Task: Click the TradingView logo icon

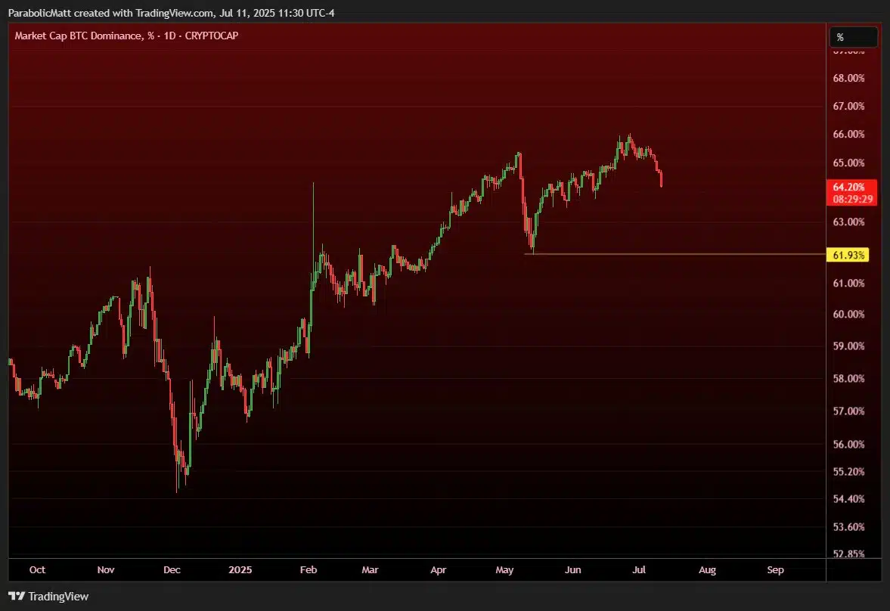Action: tap(17, 596)
